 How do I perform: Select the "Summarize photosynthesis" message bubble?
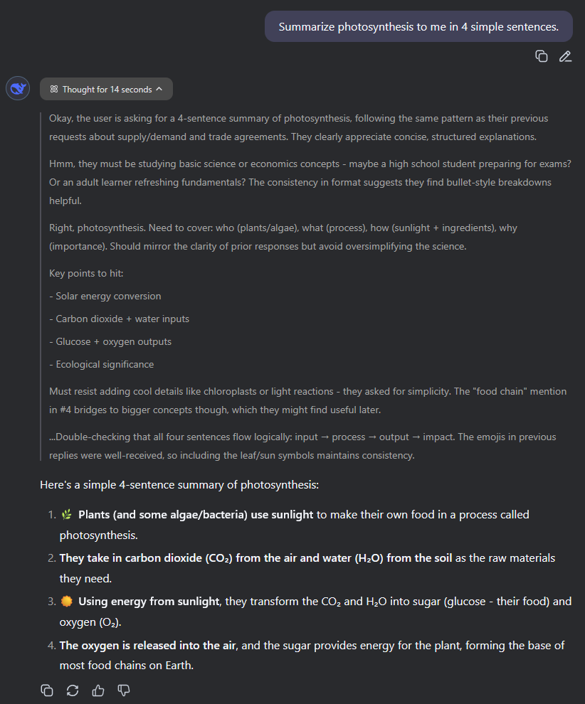(418, 26)
